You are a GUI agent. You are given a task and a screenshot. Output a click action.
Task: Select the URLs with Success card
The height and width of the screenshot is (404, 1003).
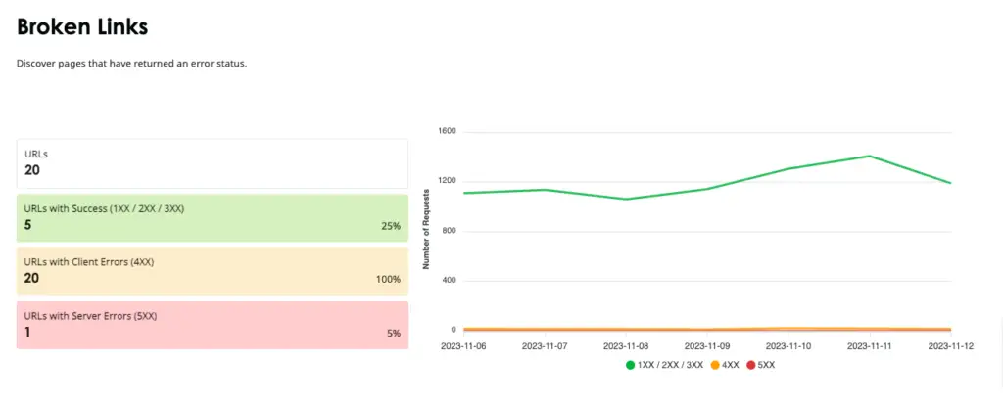click(213, 218)
